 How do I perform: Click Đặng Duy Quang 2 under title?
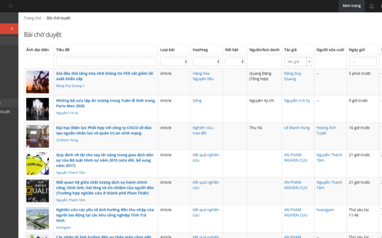[70, 86]
